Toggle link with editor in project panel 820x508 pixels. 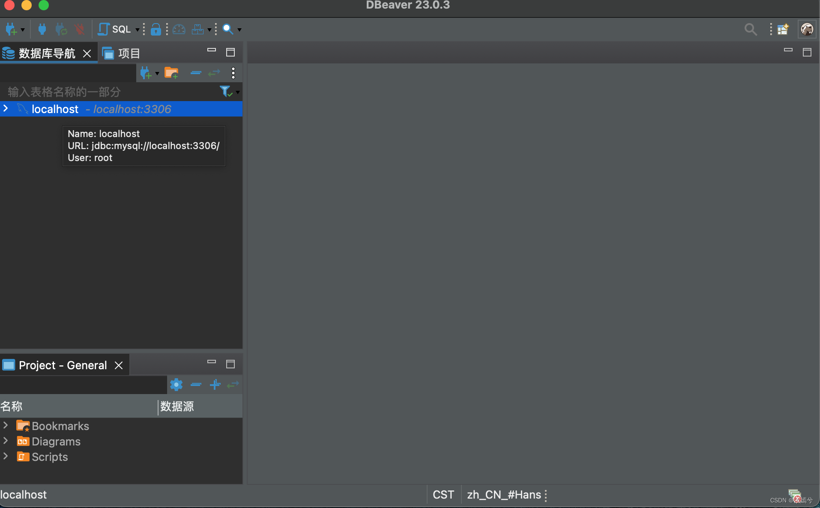233,385
